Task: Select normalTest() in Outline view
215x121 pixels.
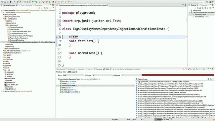Action: pyautogui.click(x=202, y=17)
